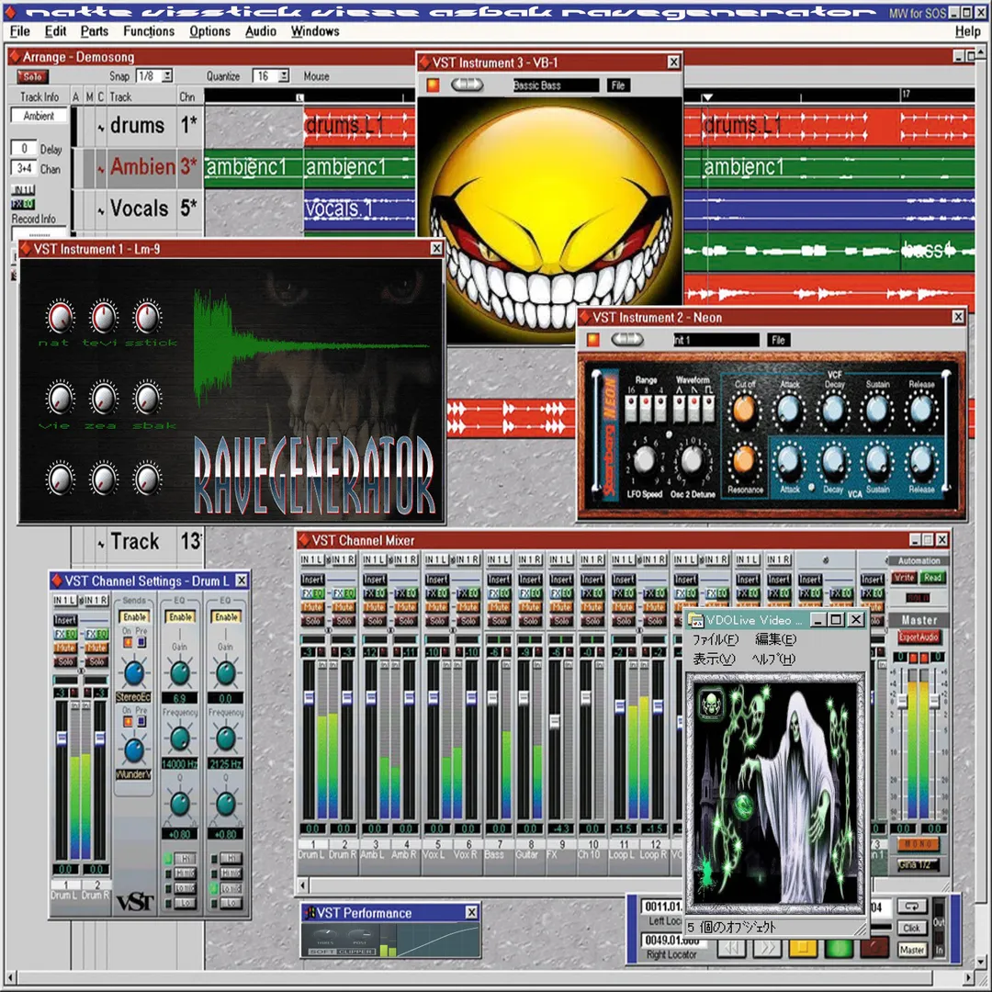The height and width of the screenshot is (992, 992).
Task: Click the red Record button in the transport
Action: 875,948
